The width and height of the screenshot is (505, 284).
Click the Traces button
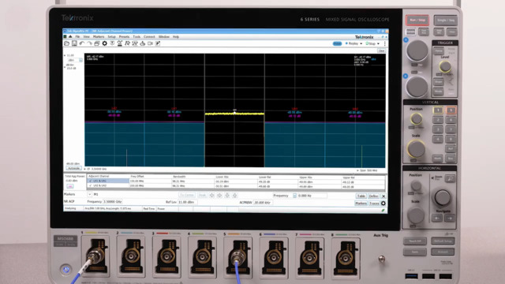click(x=374, y=204)
